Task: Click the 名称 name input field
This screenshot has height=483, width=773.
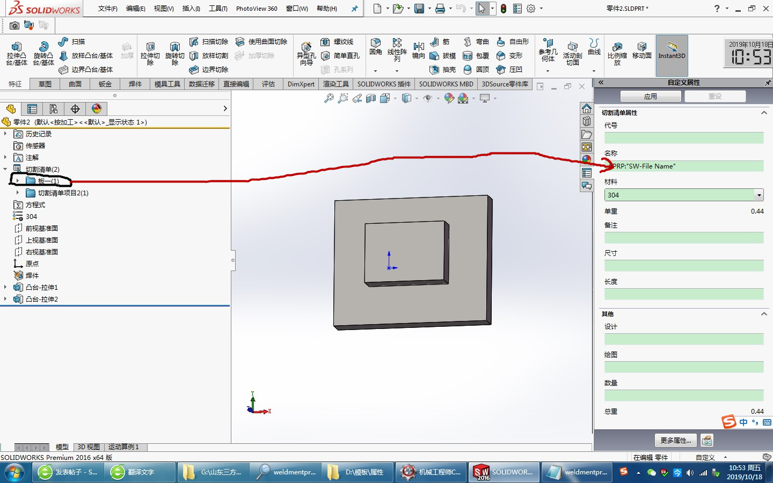Action: pyautogui.click(x=684, y=166)
